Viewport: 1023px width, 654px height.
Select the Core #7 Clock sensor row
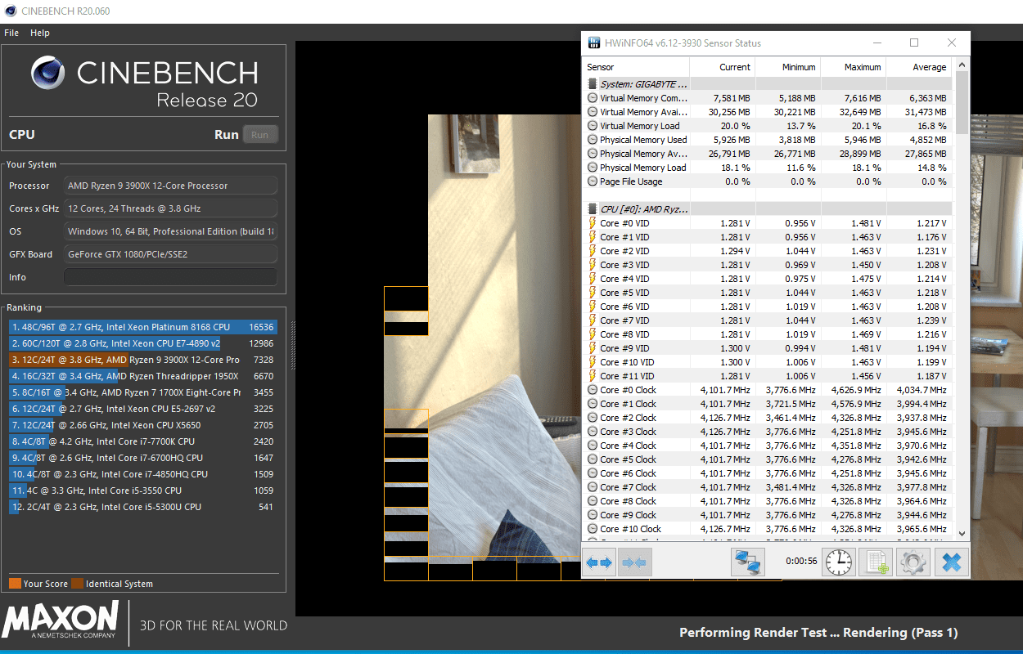[768, 487]
